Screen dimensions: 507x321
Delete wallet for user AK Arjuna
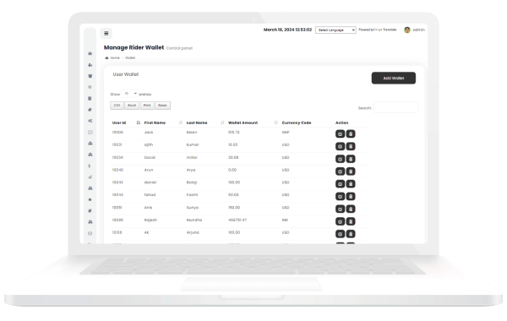click(x=351, y=234)
